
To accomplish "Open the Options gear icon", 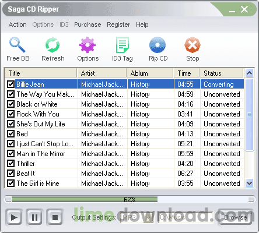I will tap(87, 45).
